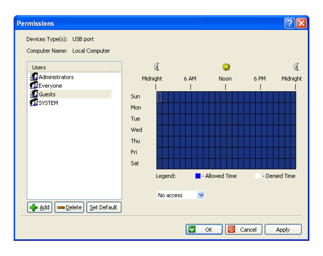This screenshot has width=323, height=256.
Task: Click the Apply button
Action: click(283, 229)
